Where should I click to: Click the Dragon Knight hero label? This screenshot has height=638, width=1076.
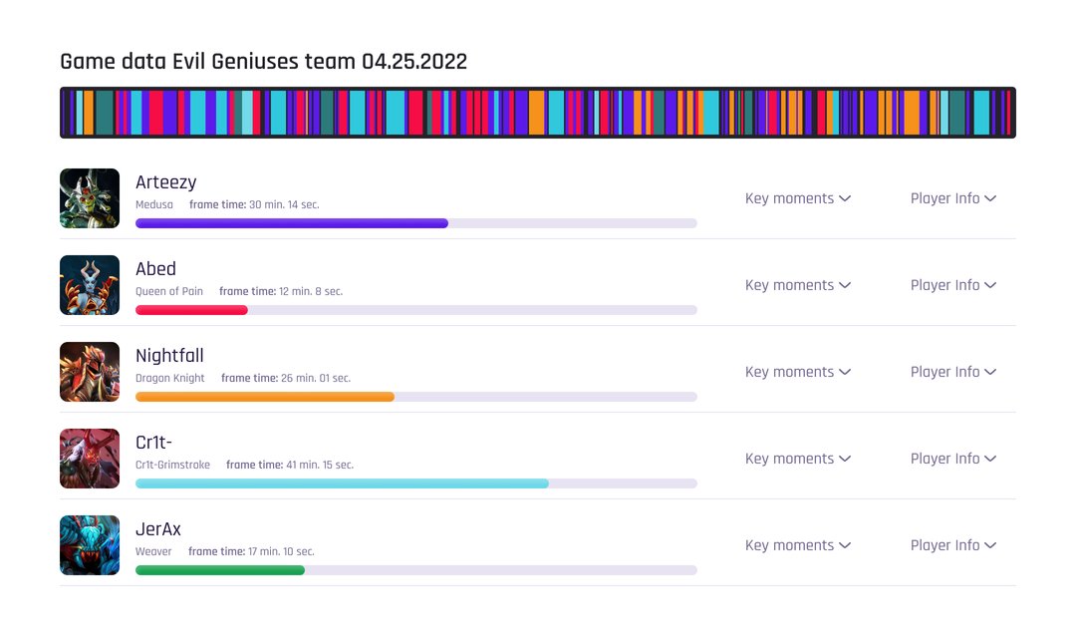tap(170, 378)
